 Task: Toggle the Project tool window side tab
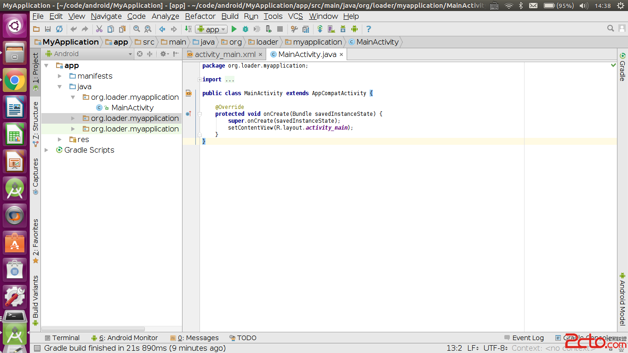[x=35, y=69]
